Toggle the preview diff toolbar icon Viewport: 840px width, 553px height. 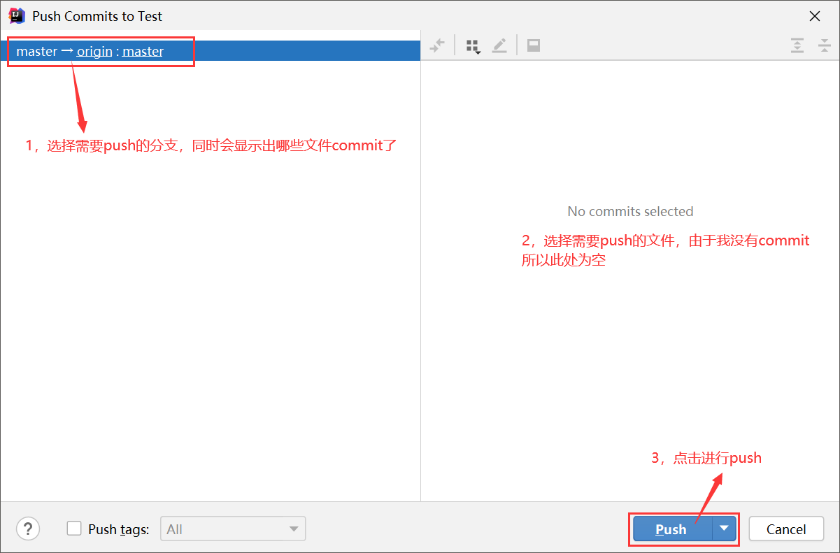[x=534, y=46]
